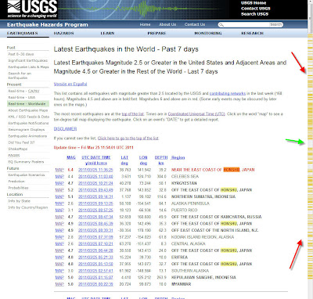The height and width of the screenshot is (299, 313).
Task: Open the MONITORING navigation tab
Action: tap(208, 33)
